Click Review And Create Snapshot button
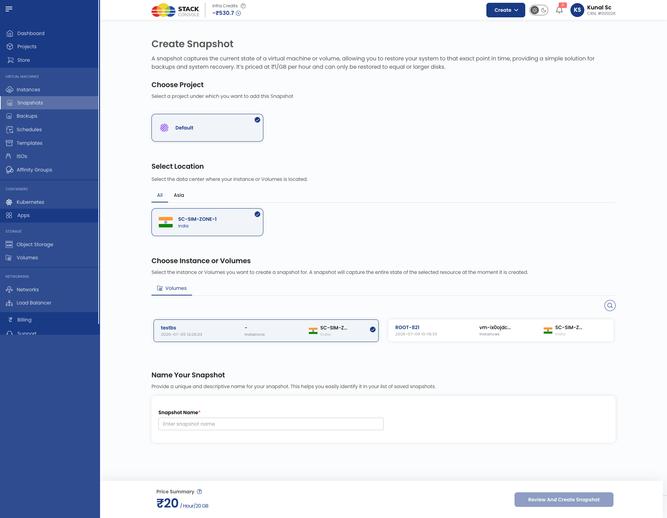 564,500
